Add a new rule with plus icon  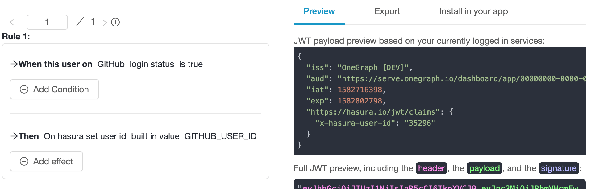[115, 22]
